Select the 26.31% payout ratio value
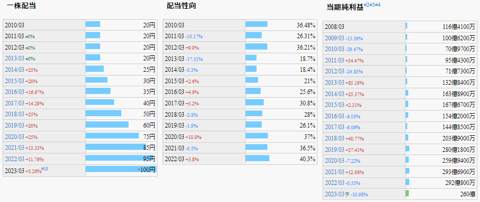This screenshot has height=202, width=480. click(306, 36)
